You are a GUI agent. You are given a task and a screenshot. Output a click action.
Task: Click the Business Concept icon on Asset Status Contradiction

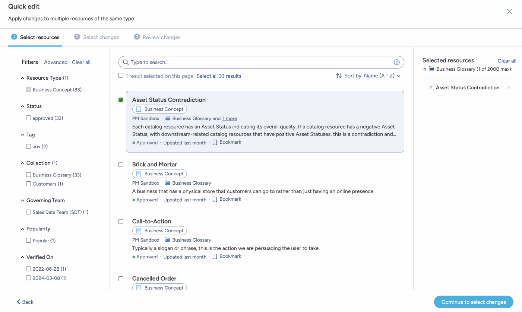[139, 109]
